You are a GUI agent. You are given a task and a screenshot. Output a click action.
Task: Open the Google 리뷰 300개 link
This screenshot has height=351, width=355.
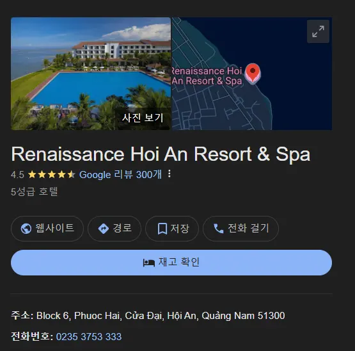click(x=120, y=175)
